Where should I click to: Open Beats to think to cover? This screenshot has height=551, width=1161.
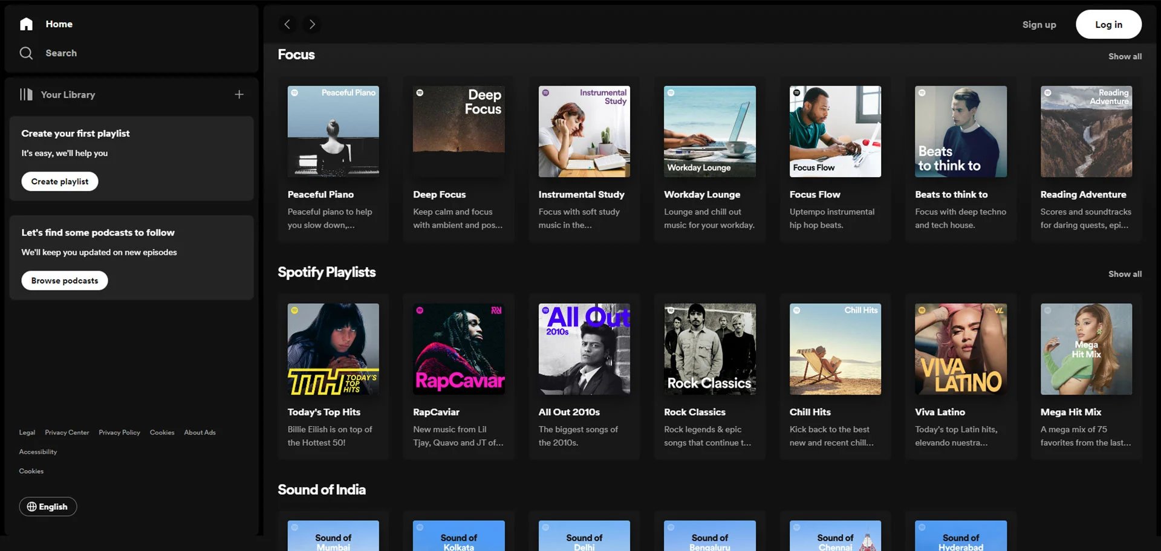point(961,131)
